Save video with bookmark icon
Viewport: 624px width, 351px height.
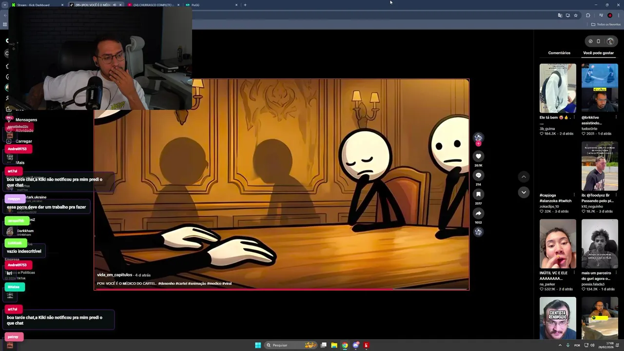478,194
